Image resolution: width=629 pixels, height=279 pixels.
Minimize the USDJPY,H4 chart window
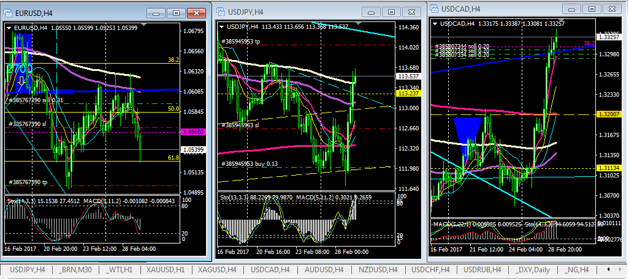(x=371, y=12)
